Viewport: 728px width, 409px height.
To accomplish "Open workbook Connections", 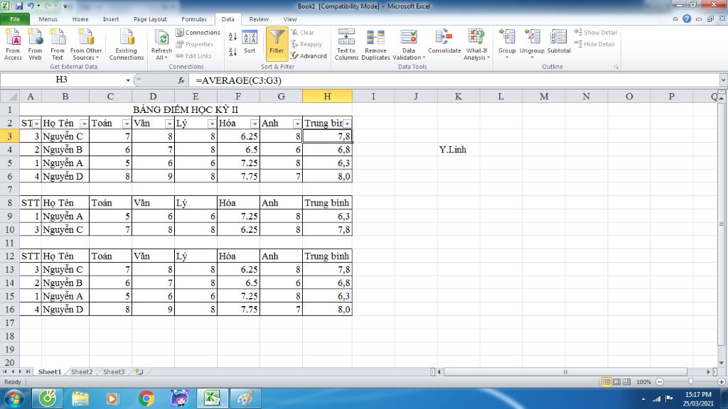I will tap(198, 33).
